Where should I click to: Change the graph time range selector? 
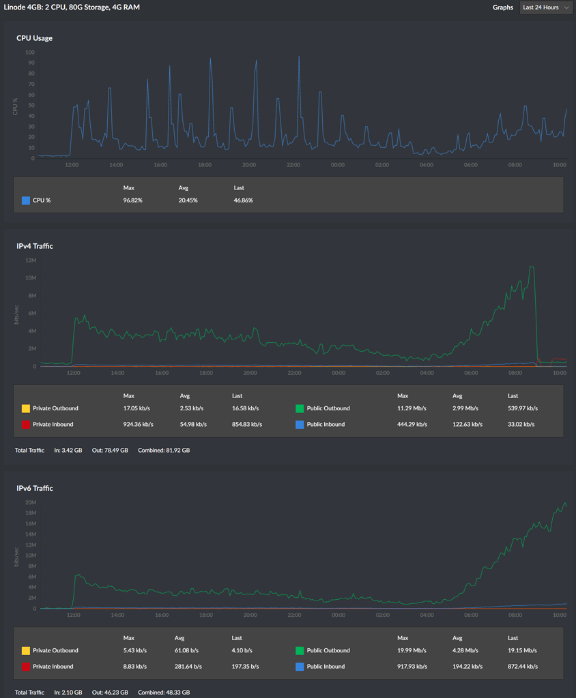click(545, 7)
